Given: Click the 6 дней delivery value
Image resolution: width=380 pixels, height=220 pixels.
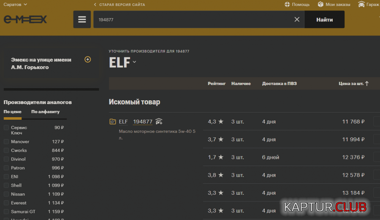Looking at the screenshot, I should (271, 157).
